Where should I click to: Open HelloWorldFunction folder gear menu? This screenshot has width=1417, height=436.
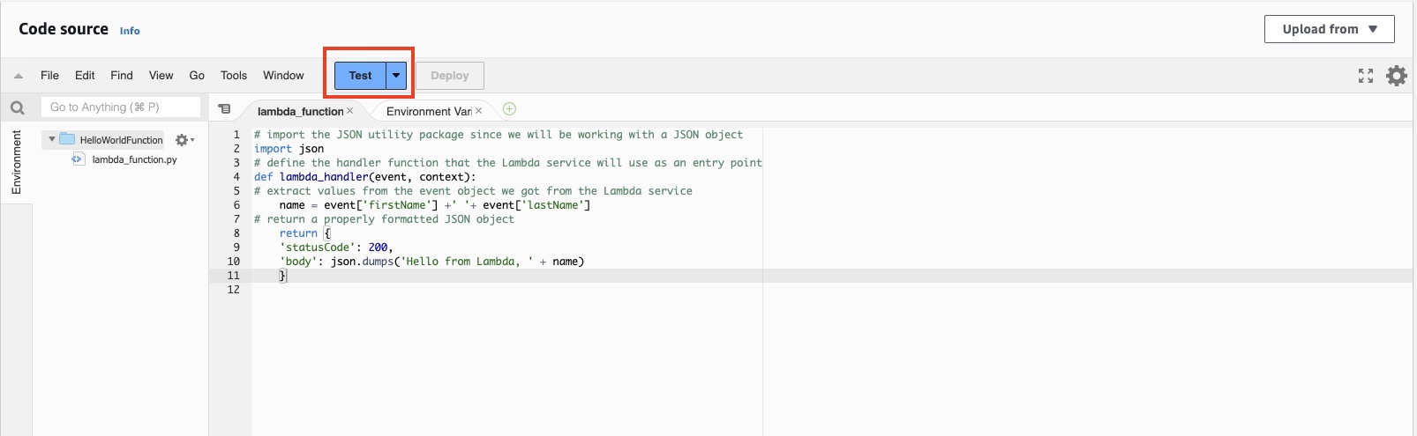pos(184,140)
